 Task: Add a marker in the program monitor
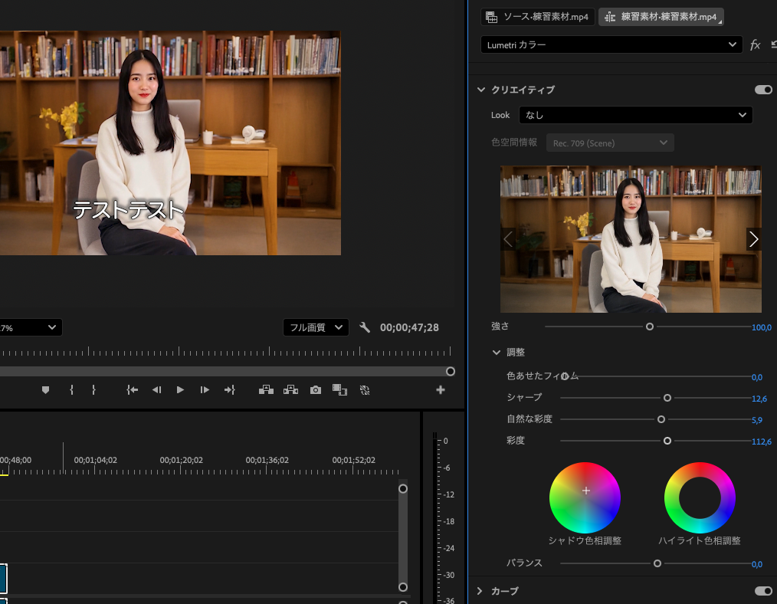(45, 390)
